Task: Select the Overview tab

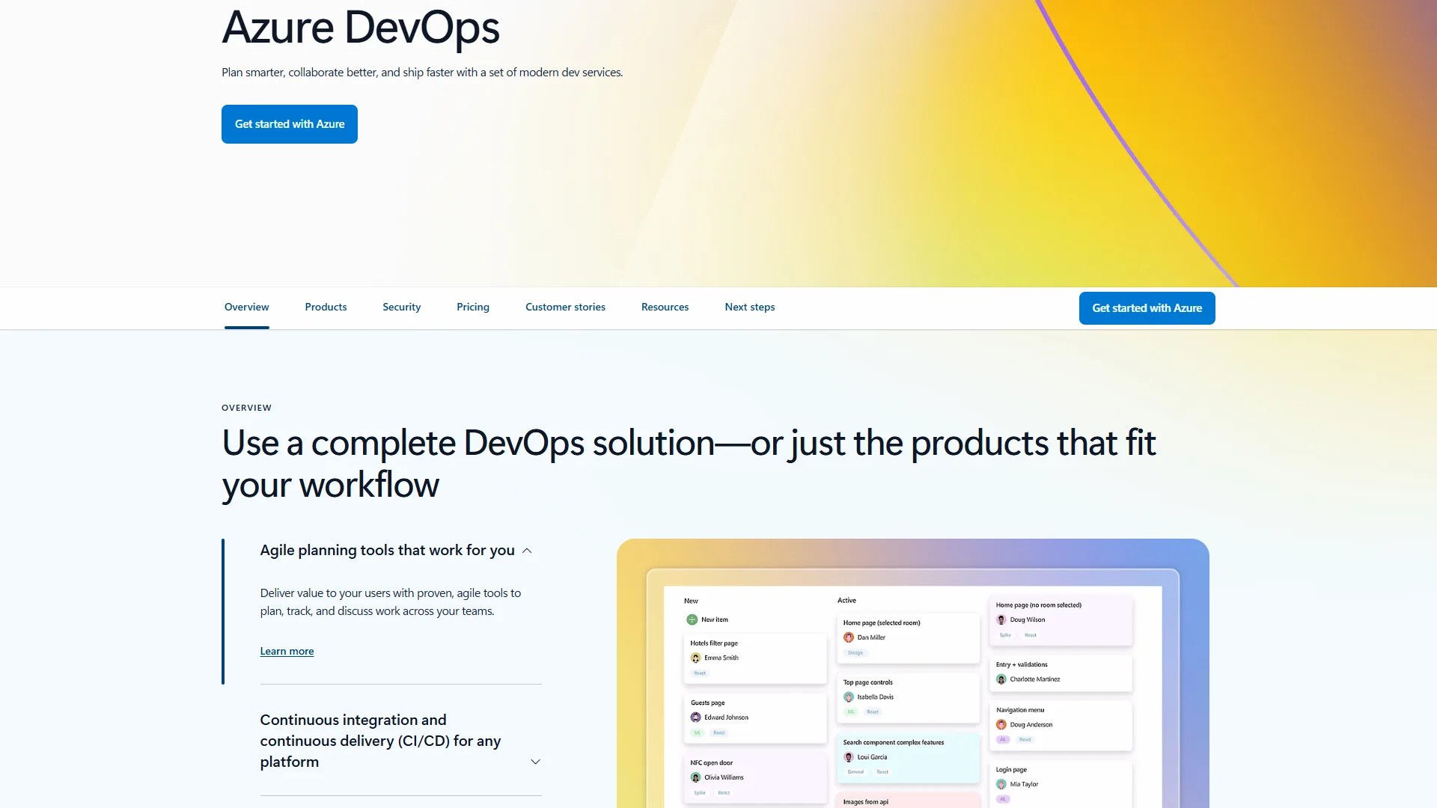Action: point(247,307)
